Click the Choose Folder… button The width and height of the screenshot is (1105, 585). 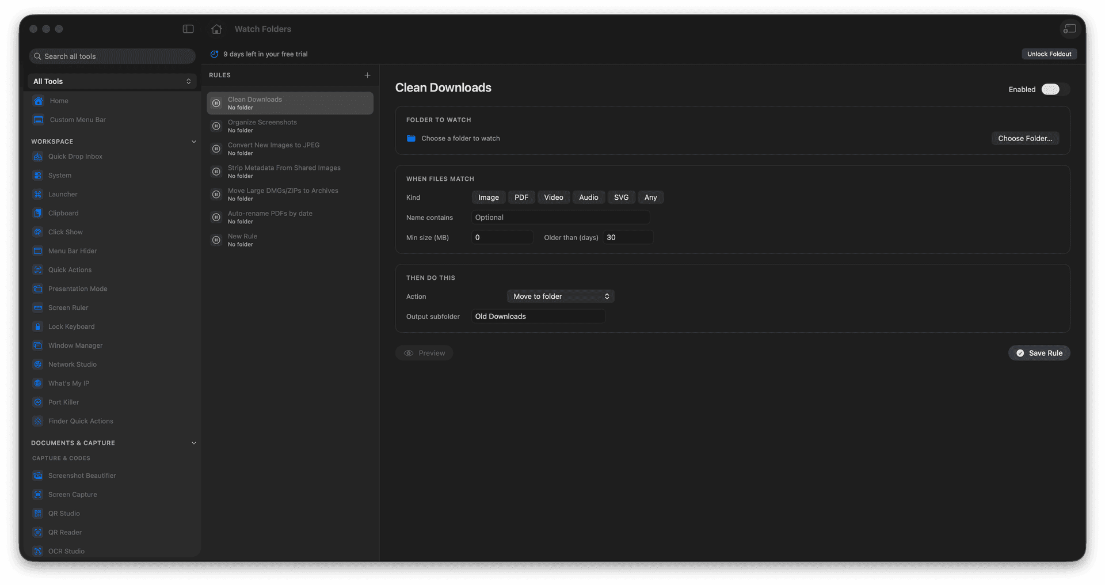coord(1025,139)
